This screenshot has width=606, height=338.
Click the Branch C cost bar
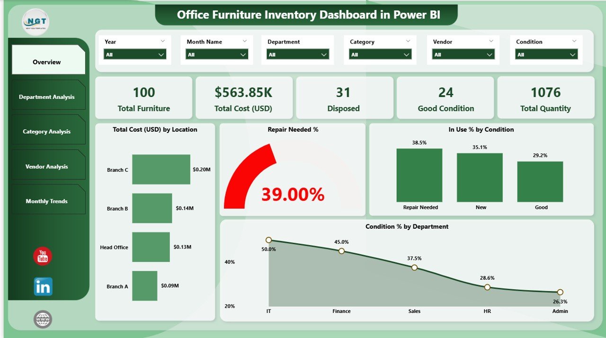pyautogui.click(x=161, y=169)
